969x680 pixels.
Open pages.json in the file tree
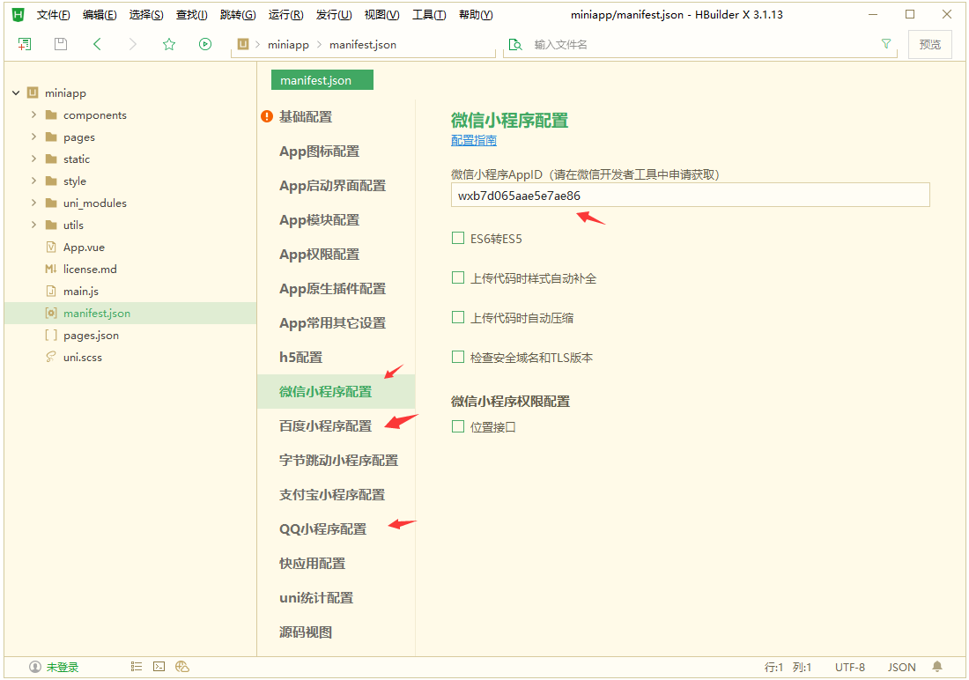point(90,335)
